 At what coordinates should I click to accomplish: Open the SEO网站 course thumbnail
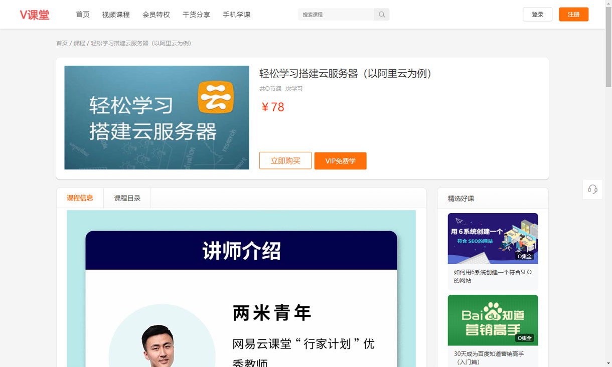(x=493, y=239)
